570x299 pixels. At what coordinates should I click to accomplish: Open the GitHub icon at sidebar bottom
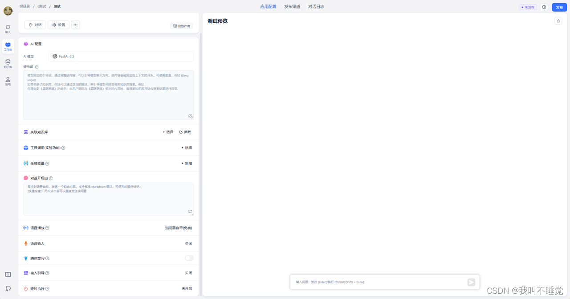[8, 289]
